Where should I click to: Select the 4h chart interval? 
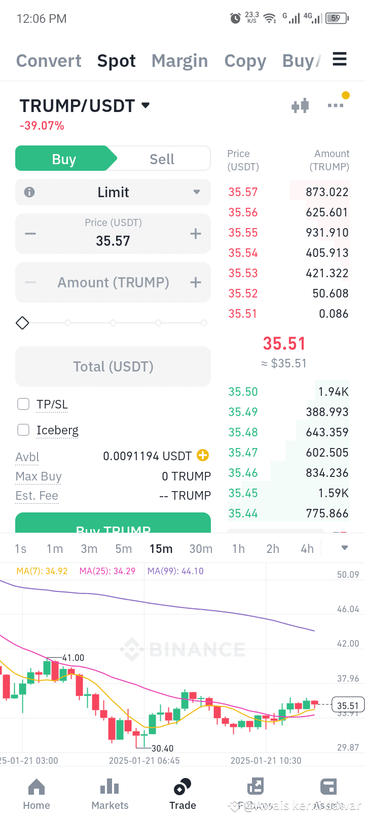307,549
